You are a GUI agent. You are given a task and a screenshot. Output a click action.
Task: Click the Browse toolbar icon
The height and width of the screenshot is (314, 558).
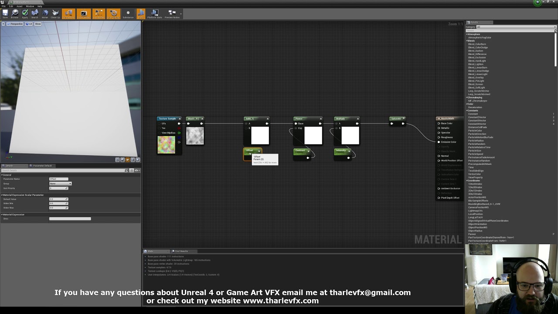pyautogui.click(x=15, y=14)
